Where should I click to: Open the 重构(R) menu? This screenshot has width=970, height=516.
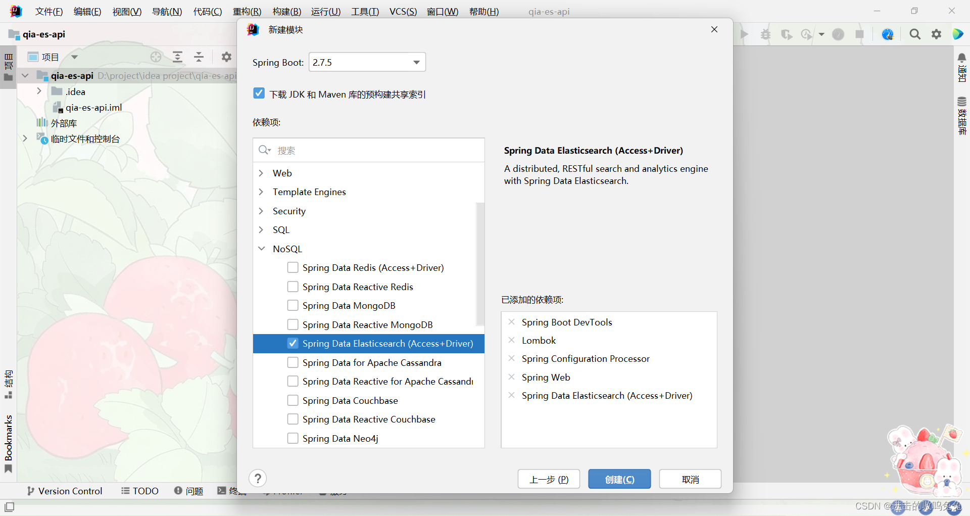247,12
